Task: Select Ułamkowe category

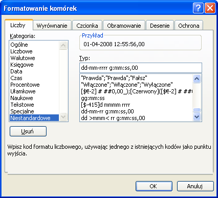Action: coord(34,91)
